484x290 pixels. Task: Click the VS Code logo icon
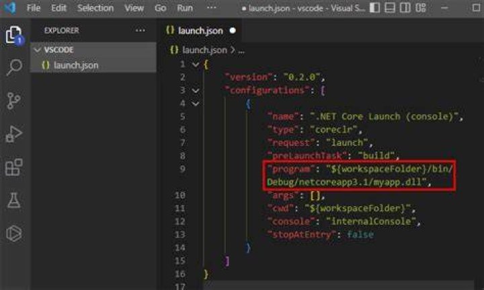click(10, 7)
